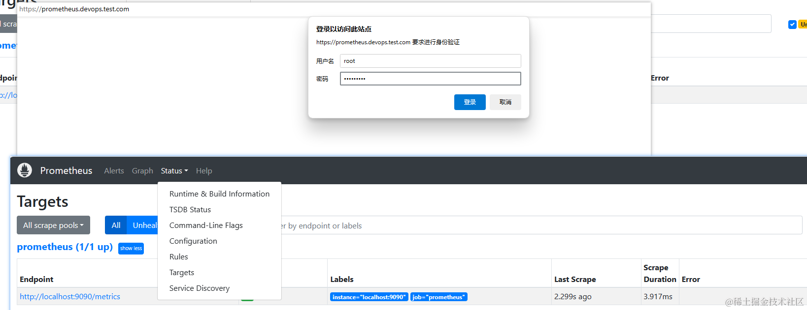The height and width of the screenshot is (310, 807).
Task: Expand the All scrape pools dropdown
Action: pos(53,225)
